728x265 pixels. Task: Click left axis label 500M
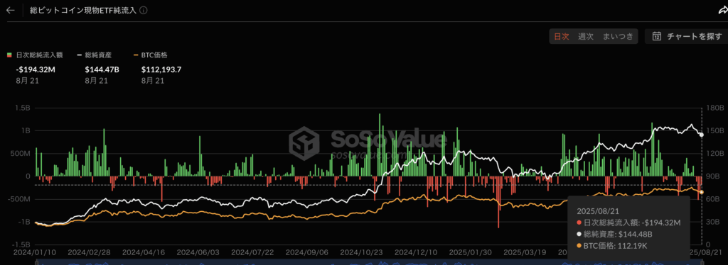point(21,153)
